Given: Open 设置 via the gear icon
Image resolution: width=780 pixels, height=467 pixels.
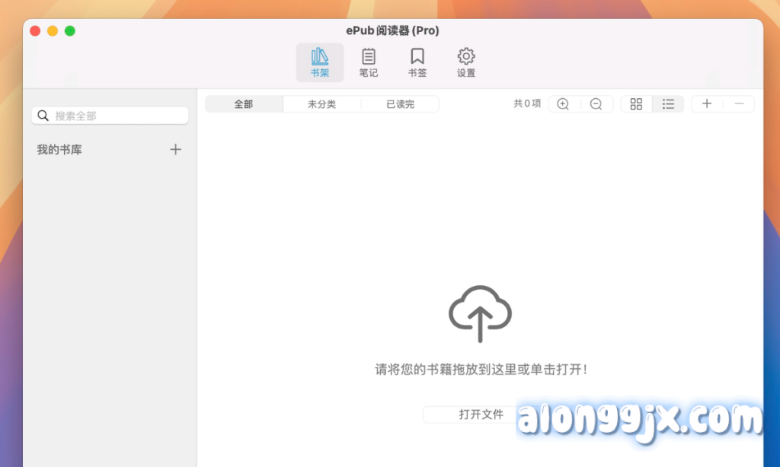Looking at the screenshot, I should (x=466, y=62).
